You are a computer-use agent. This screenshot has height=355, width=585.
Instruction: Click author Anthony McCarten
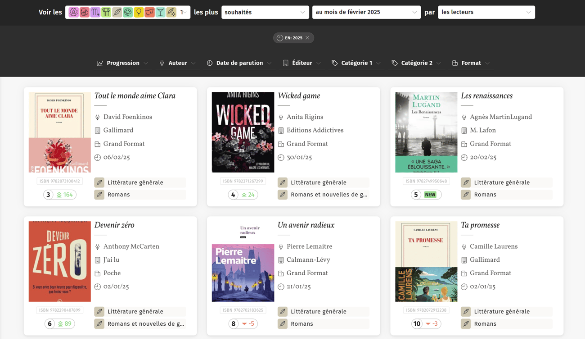click(131, 246)
